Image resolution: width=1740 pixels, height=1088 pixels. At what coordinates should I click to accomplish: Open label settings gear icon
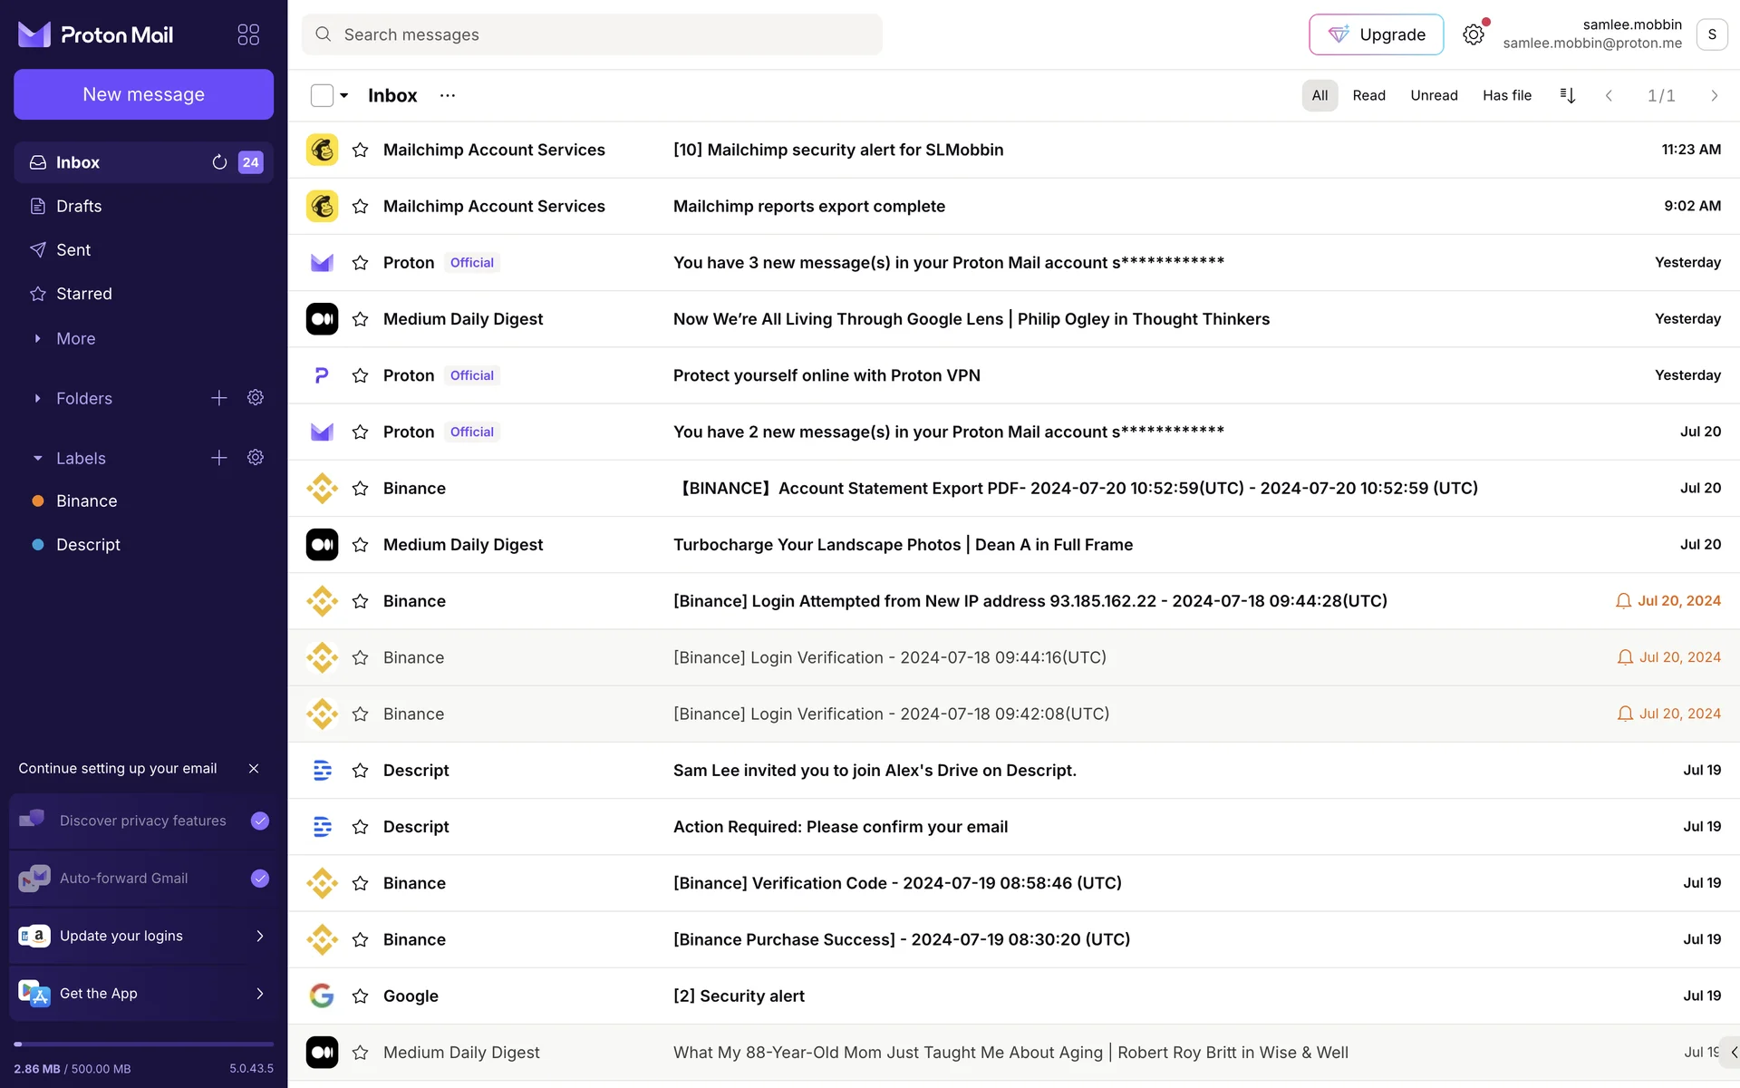tap(256, 458)
